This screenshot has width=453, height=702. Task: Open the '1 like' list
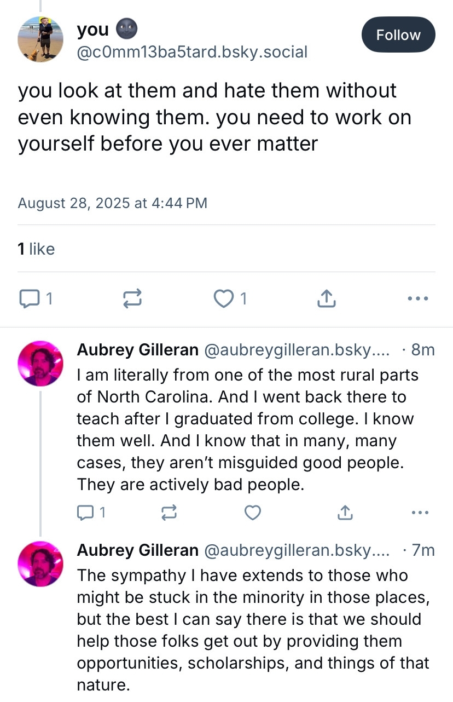[36, 249]
